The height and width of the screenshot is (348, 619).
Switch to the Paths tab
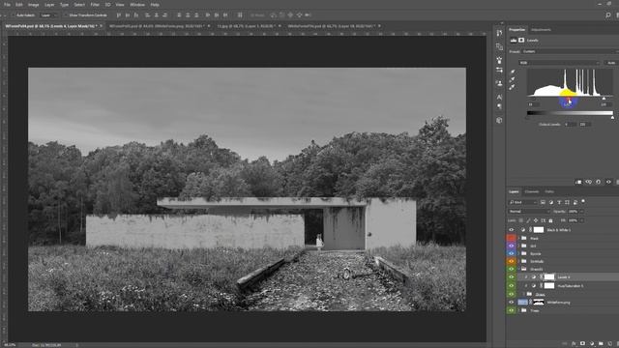point(549,191)
